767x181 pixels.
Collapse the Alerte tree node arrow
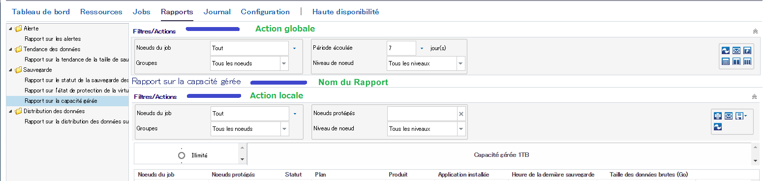click(x=11, y=29)
